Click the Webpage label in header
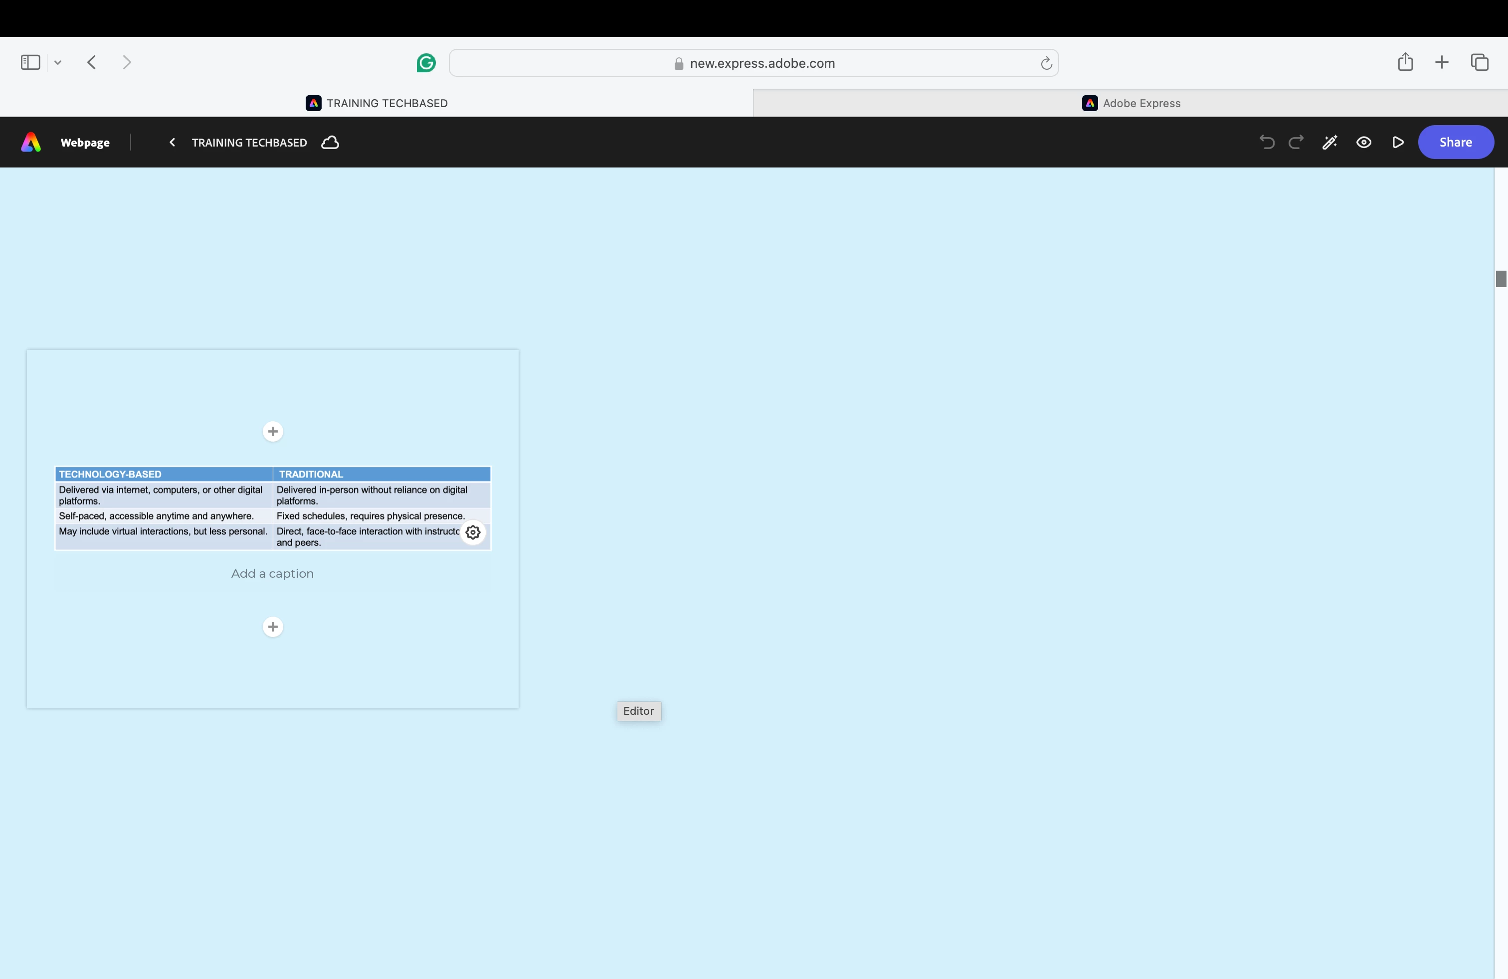 tap(85, 143)
